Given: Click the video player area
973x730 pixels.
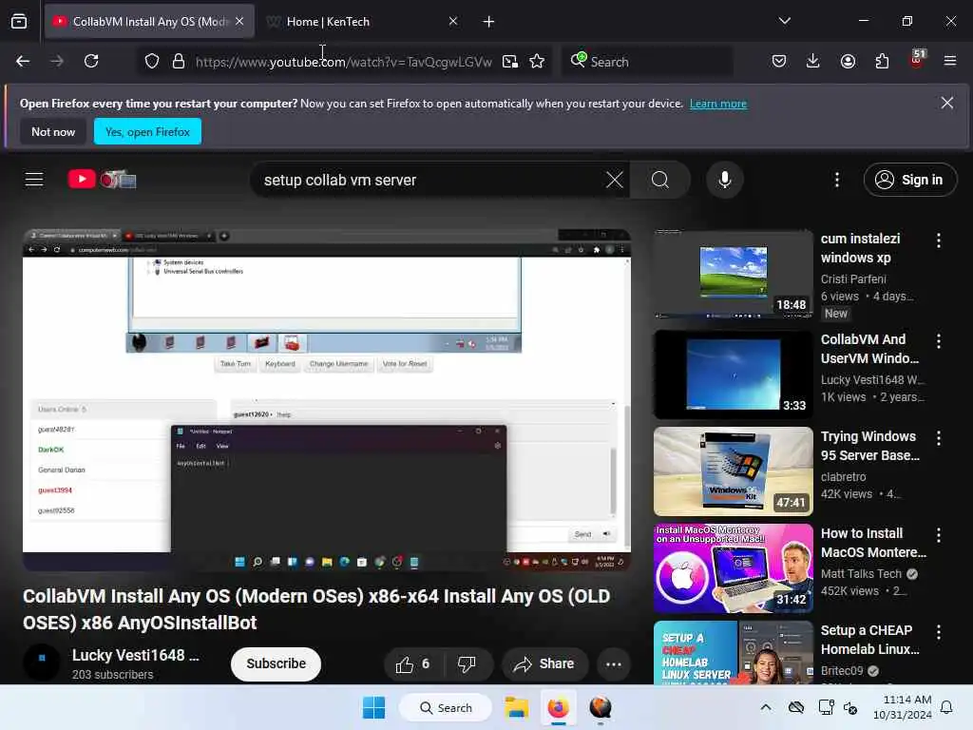Looking at the screenshot, I should coord(327,400).
